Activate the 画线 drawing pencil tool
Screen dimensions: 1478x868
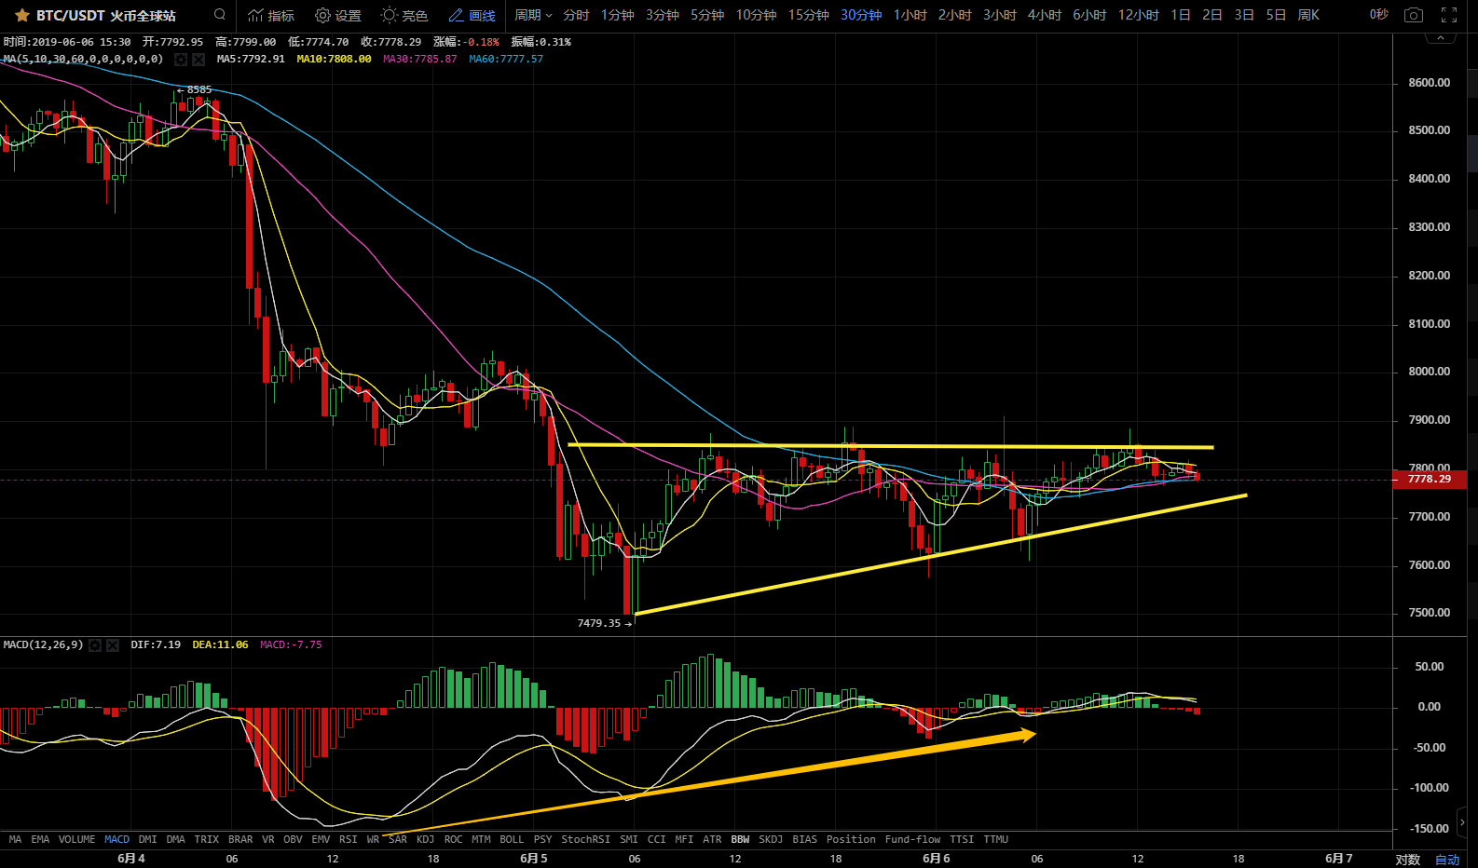(472, 15)
